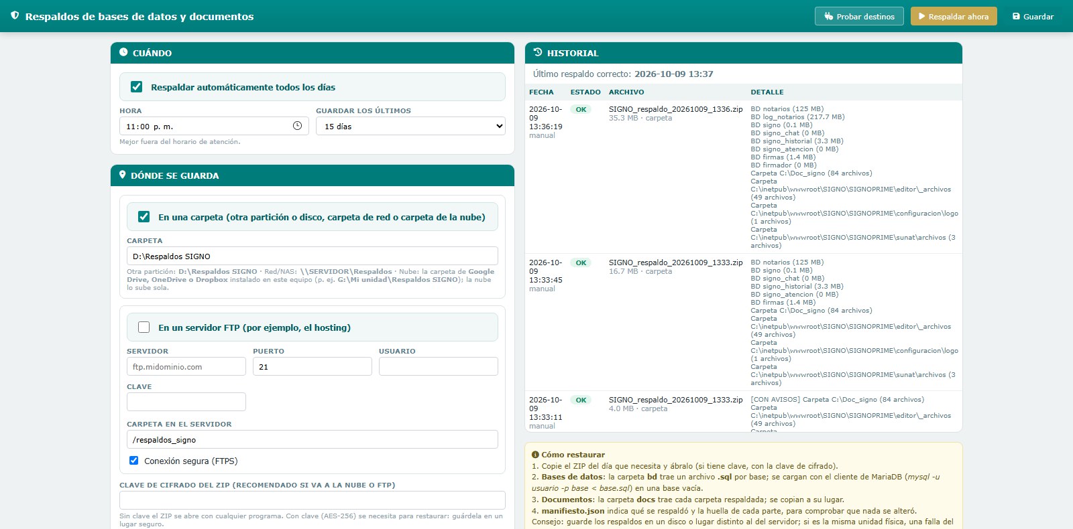
Task: Click the Carpeta path input field
Action: tap(313, 256)
